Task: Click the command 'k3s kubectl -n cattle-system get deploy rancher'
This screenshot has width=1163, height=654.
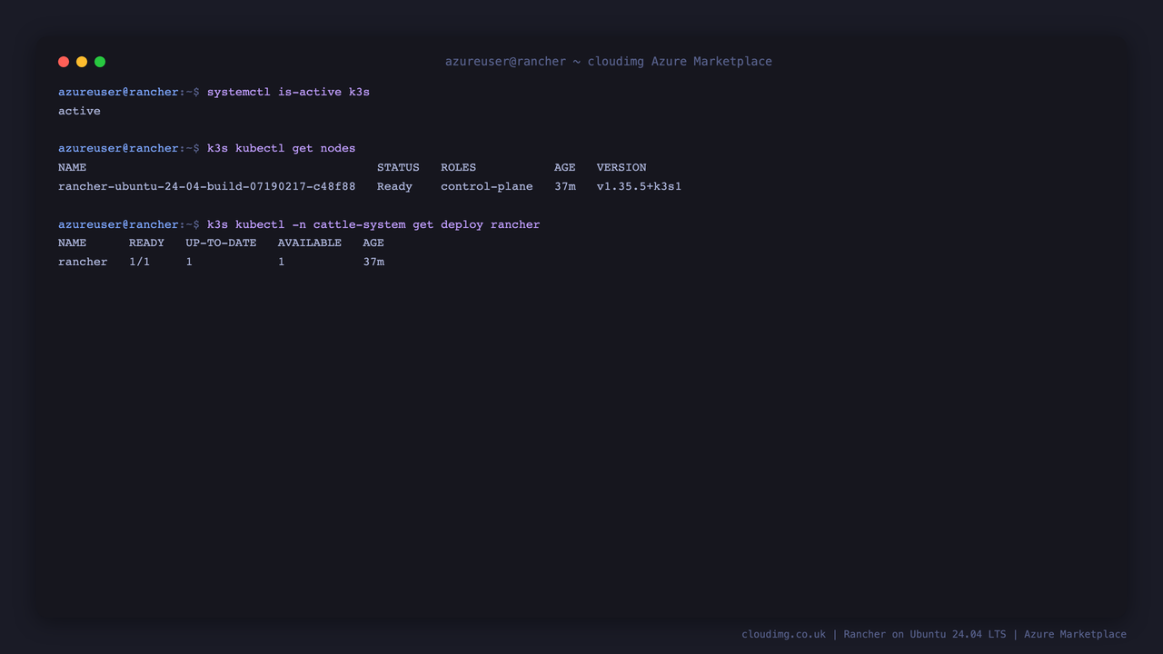Action: coord(373,224)
